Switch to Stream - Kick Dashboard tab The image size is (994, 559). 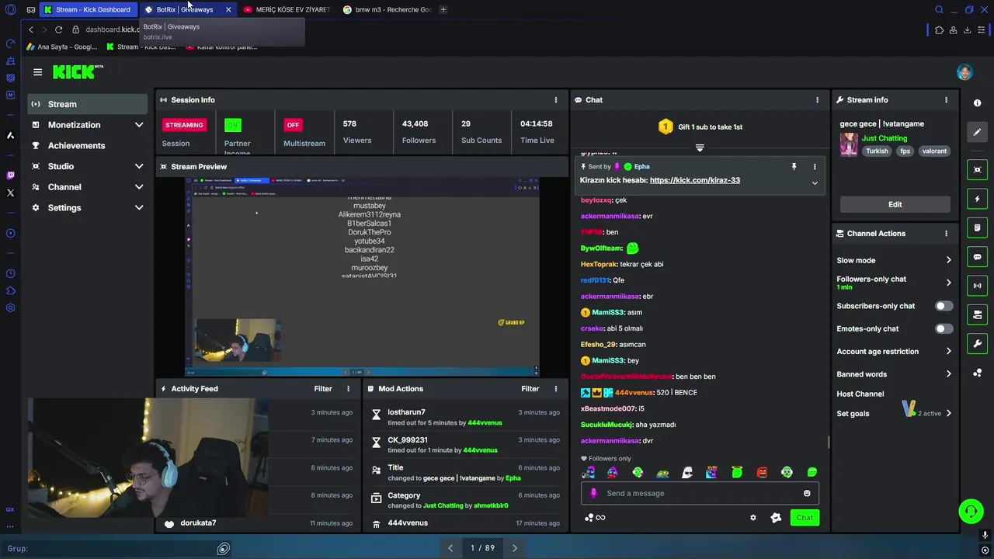(87, 9)
